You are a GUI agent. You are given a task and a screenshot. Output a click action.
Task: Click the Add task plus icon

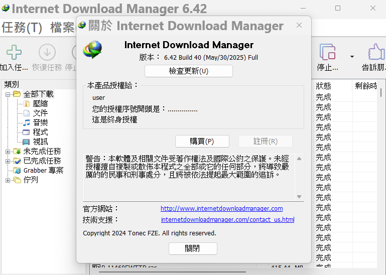click(x=14, y=52)
